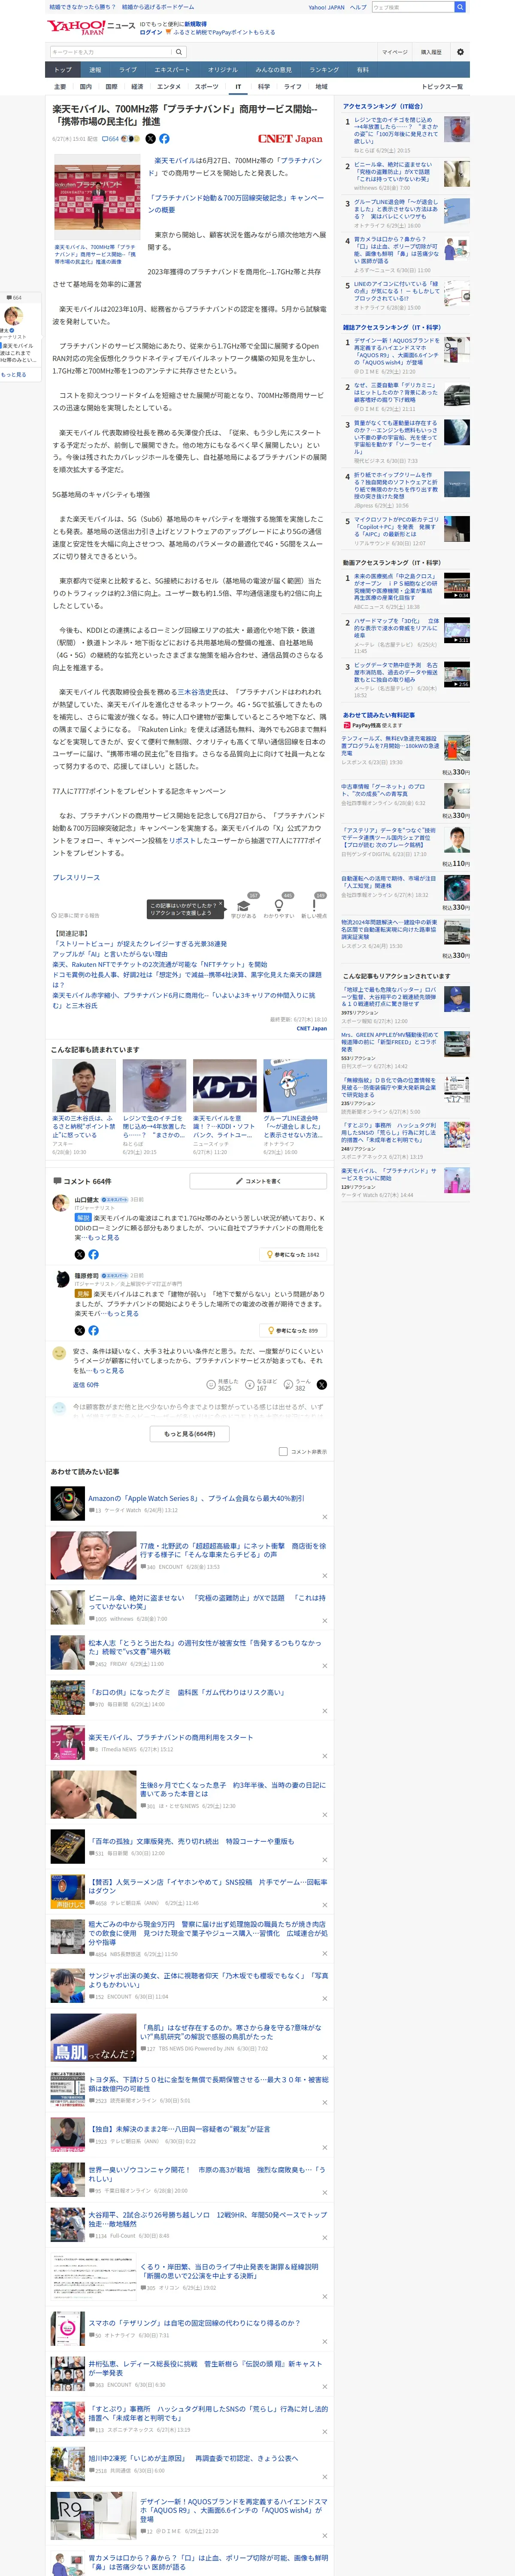Open the エキスパート navigation tab
The image size is (515, 2576).
[x=172, y=70]
